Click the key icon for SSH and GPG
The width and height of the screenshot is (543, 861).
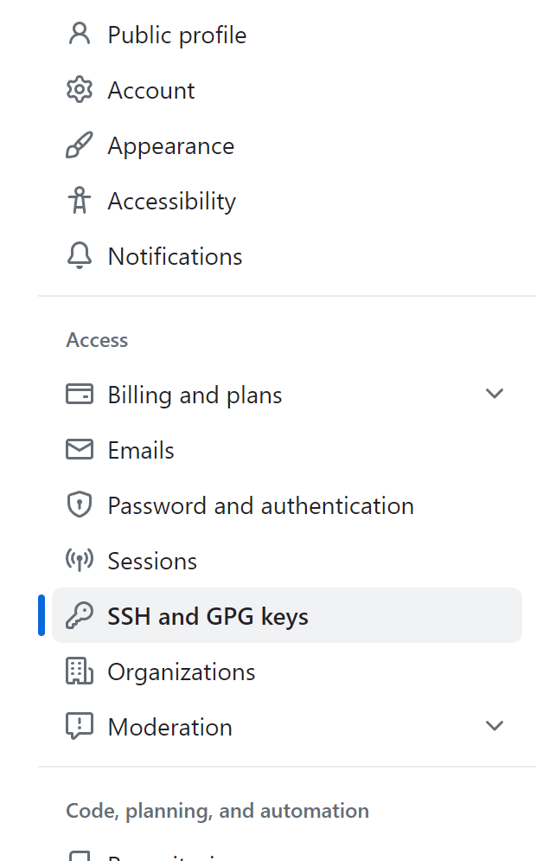coord(80,615)
